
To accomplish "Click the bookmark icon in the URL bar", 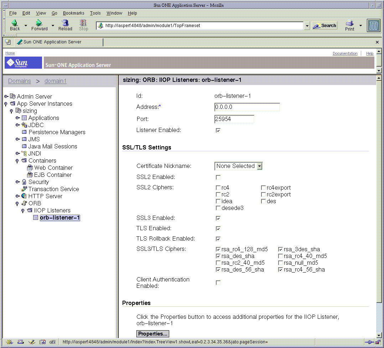I will click(x=100, y=25).
